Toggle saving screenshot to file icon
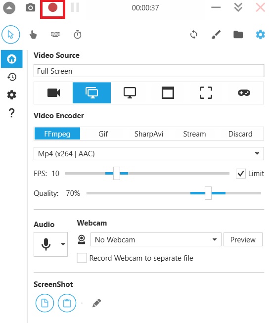The image size is (270, 323). [x=45, y=303]
